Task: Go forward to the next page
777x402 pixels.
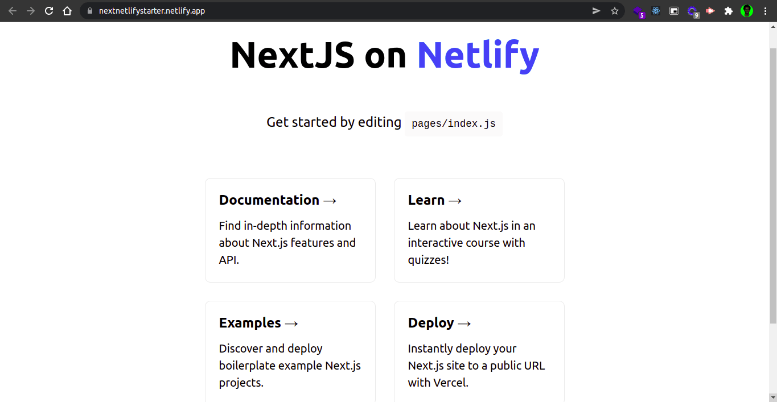Action: pyautogui.click(x=31, y=11)
